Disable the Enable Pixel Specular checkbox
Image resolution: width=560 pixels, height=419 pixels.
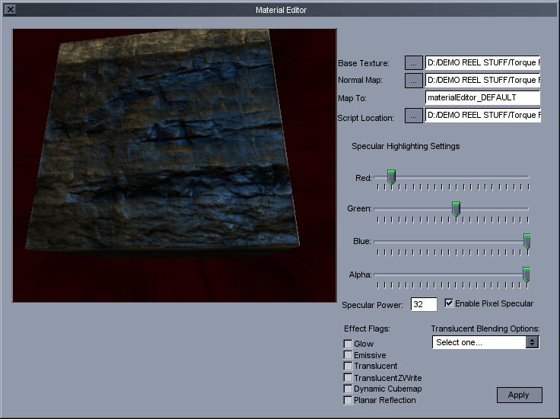tap(449, 303)
